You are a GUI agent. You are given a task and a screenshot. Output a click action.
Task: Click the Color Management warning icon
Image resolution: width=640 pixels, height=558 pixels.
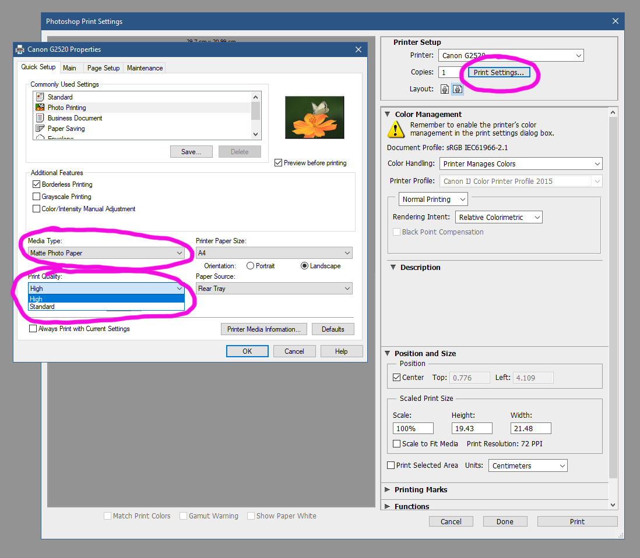point(396,129)
